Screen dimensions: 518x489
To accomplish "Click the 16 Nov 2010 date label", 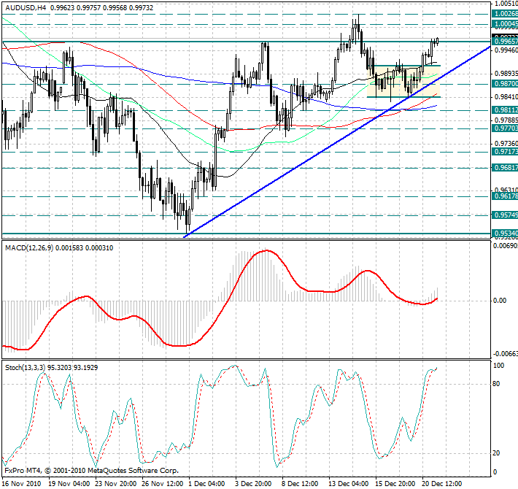I will tap(21, 484).
